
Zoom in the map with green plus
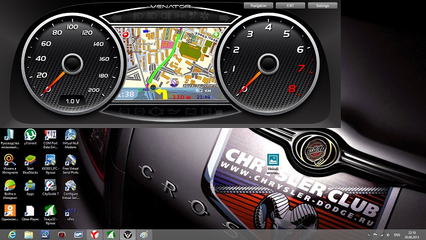216,35
